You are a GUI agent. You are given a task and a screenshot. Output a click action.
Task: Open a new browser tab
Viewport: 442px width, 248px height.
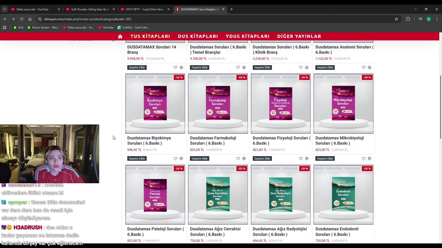coord(231,9)
